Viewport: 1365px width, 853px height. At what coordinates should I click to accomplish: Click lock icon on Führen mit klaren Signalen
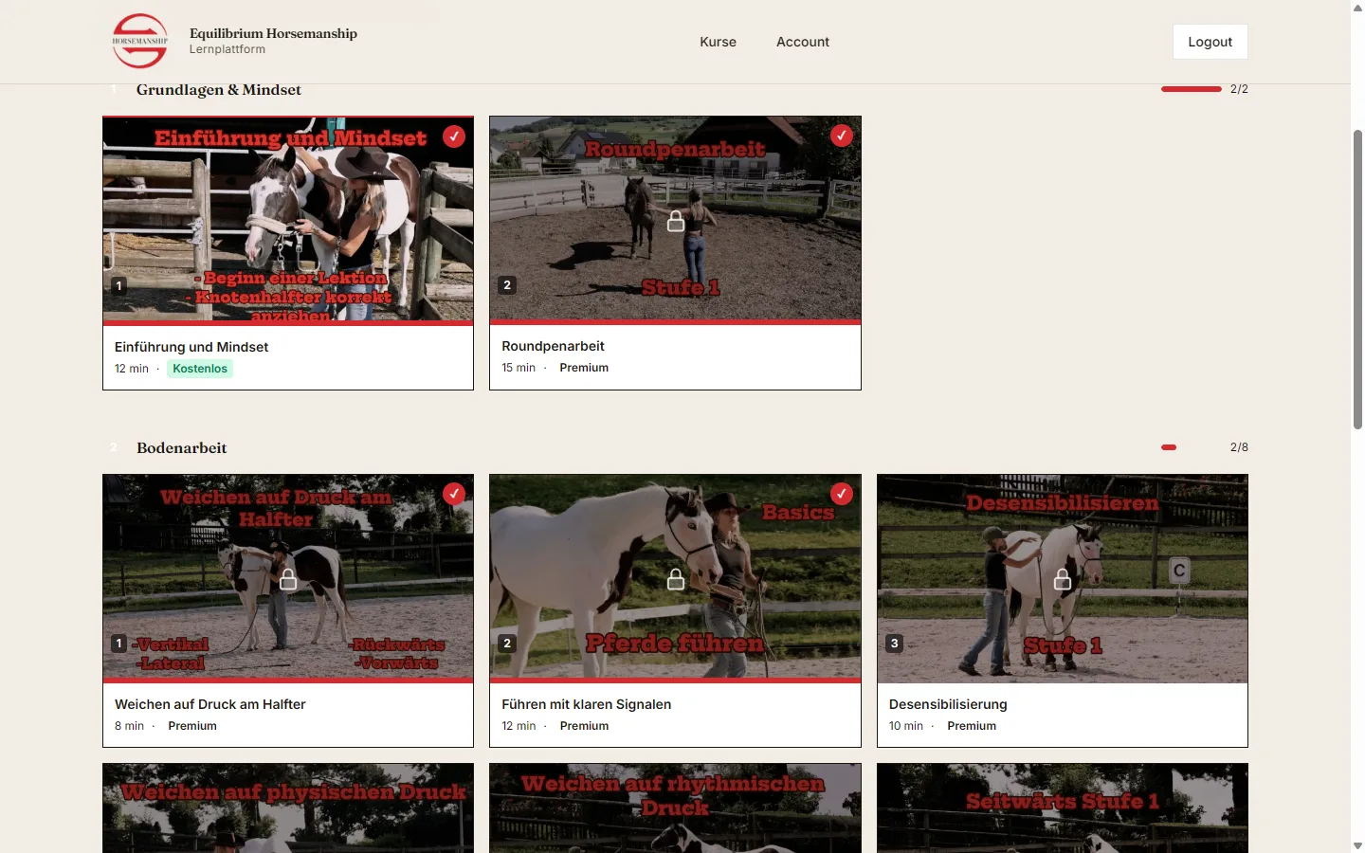[x=676, y=579]
